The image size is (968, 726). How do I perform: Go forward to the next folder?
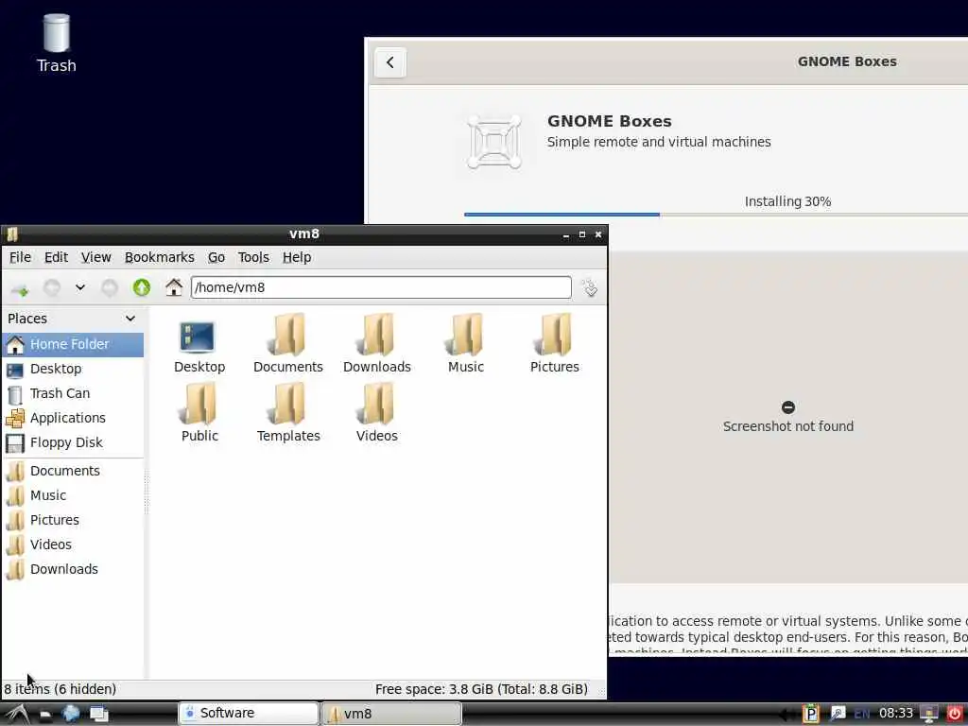(x=110, y=287)
